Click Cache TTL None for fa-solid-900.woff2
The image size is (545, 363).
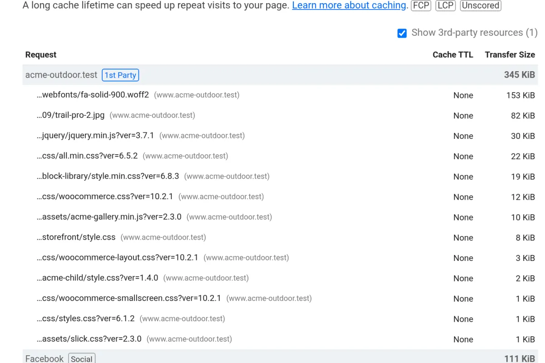pos(463,95)
